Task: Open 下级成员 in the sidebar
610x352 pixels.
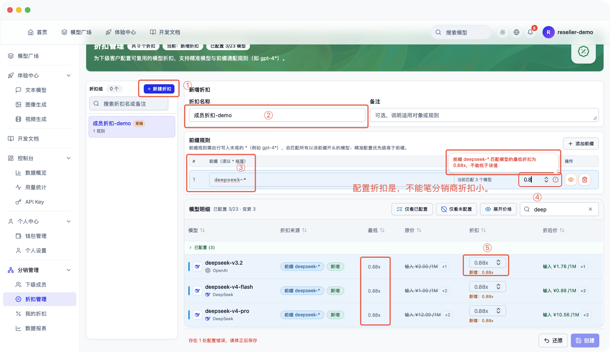Action: click(x=40, y=285)
